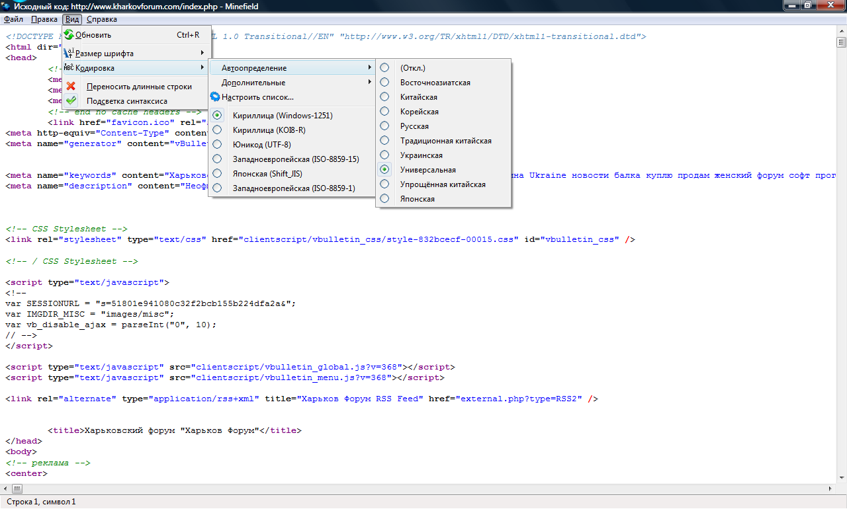
Task: Choose Универсальная autodetection
Action: (x=443, y=170)
